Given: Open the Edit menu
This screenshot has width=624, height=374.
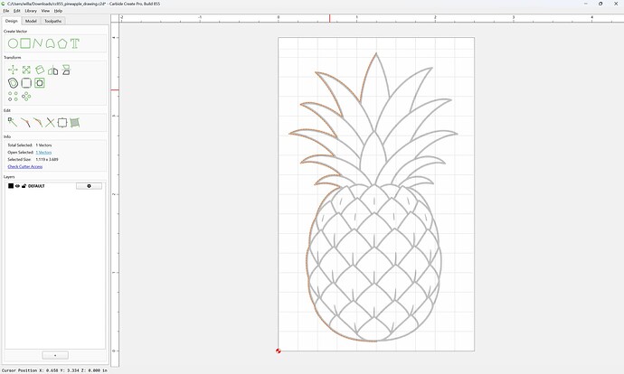Looking at the screenshot, I should (16, 11).
